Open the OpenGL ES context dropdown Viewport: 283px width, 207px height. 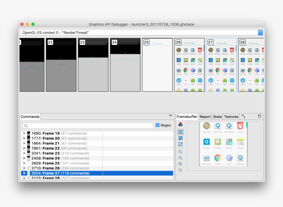261,32
